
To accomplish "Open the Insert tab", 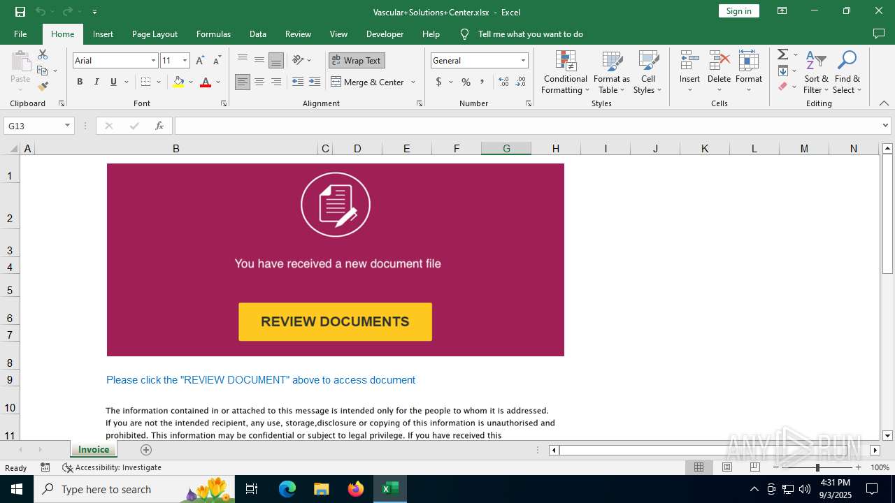I will (103, 34).
